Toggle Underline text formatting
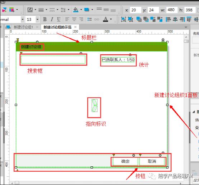Image resolution: width=199 pixels, height=185 pixels. 59,19
